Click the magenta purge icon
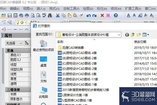Screen dimensions: 157x105 [108, 15]
